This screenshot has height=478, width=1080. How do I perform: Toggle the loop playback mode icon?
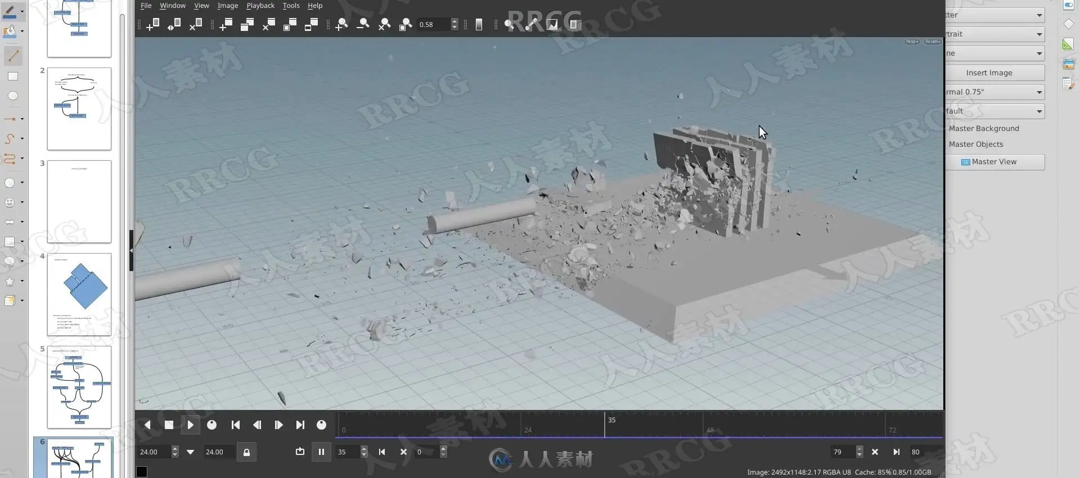click(300, 452)
